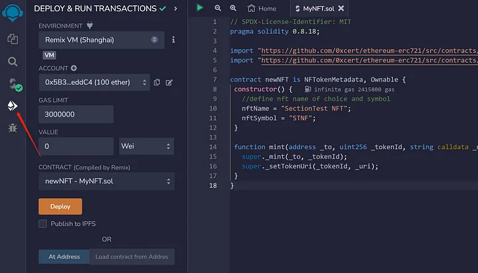Click the orange Deploy button
This screenshot has width=478, height=273.
pos(60,206)
